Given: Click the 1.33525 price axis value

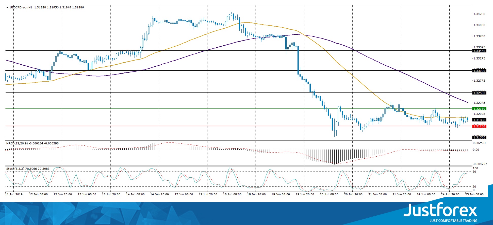Looking at the screenshot, I should [479, 47].
